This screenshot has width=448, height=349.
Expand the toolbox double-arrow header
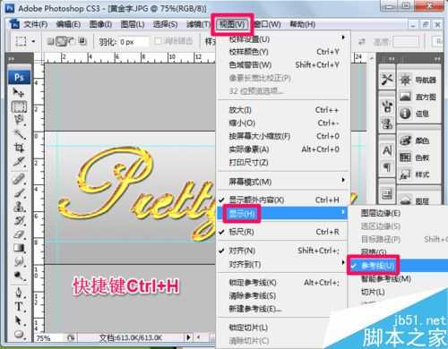click(x=11, y=59)
